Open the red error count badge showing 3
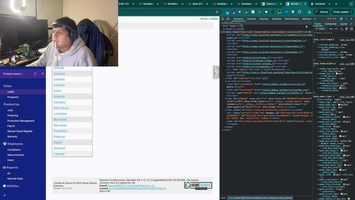 329,19
